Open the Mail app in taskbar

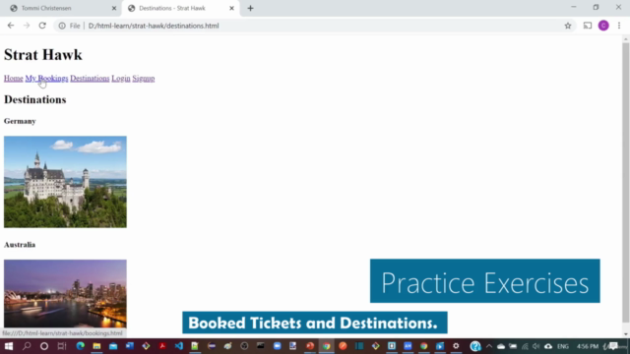(113, 346)
